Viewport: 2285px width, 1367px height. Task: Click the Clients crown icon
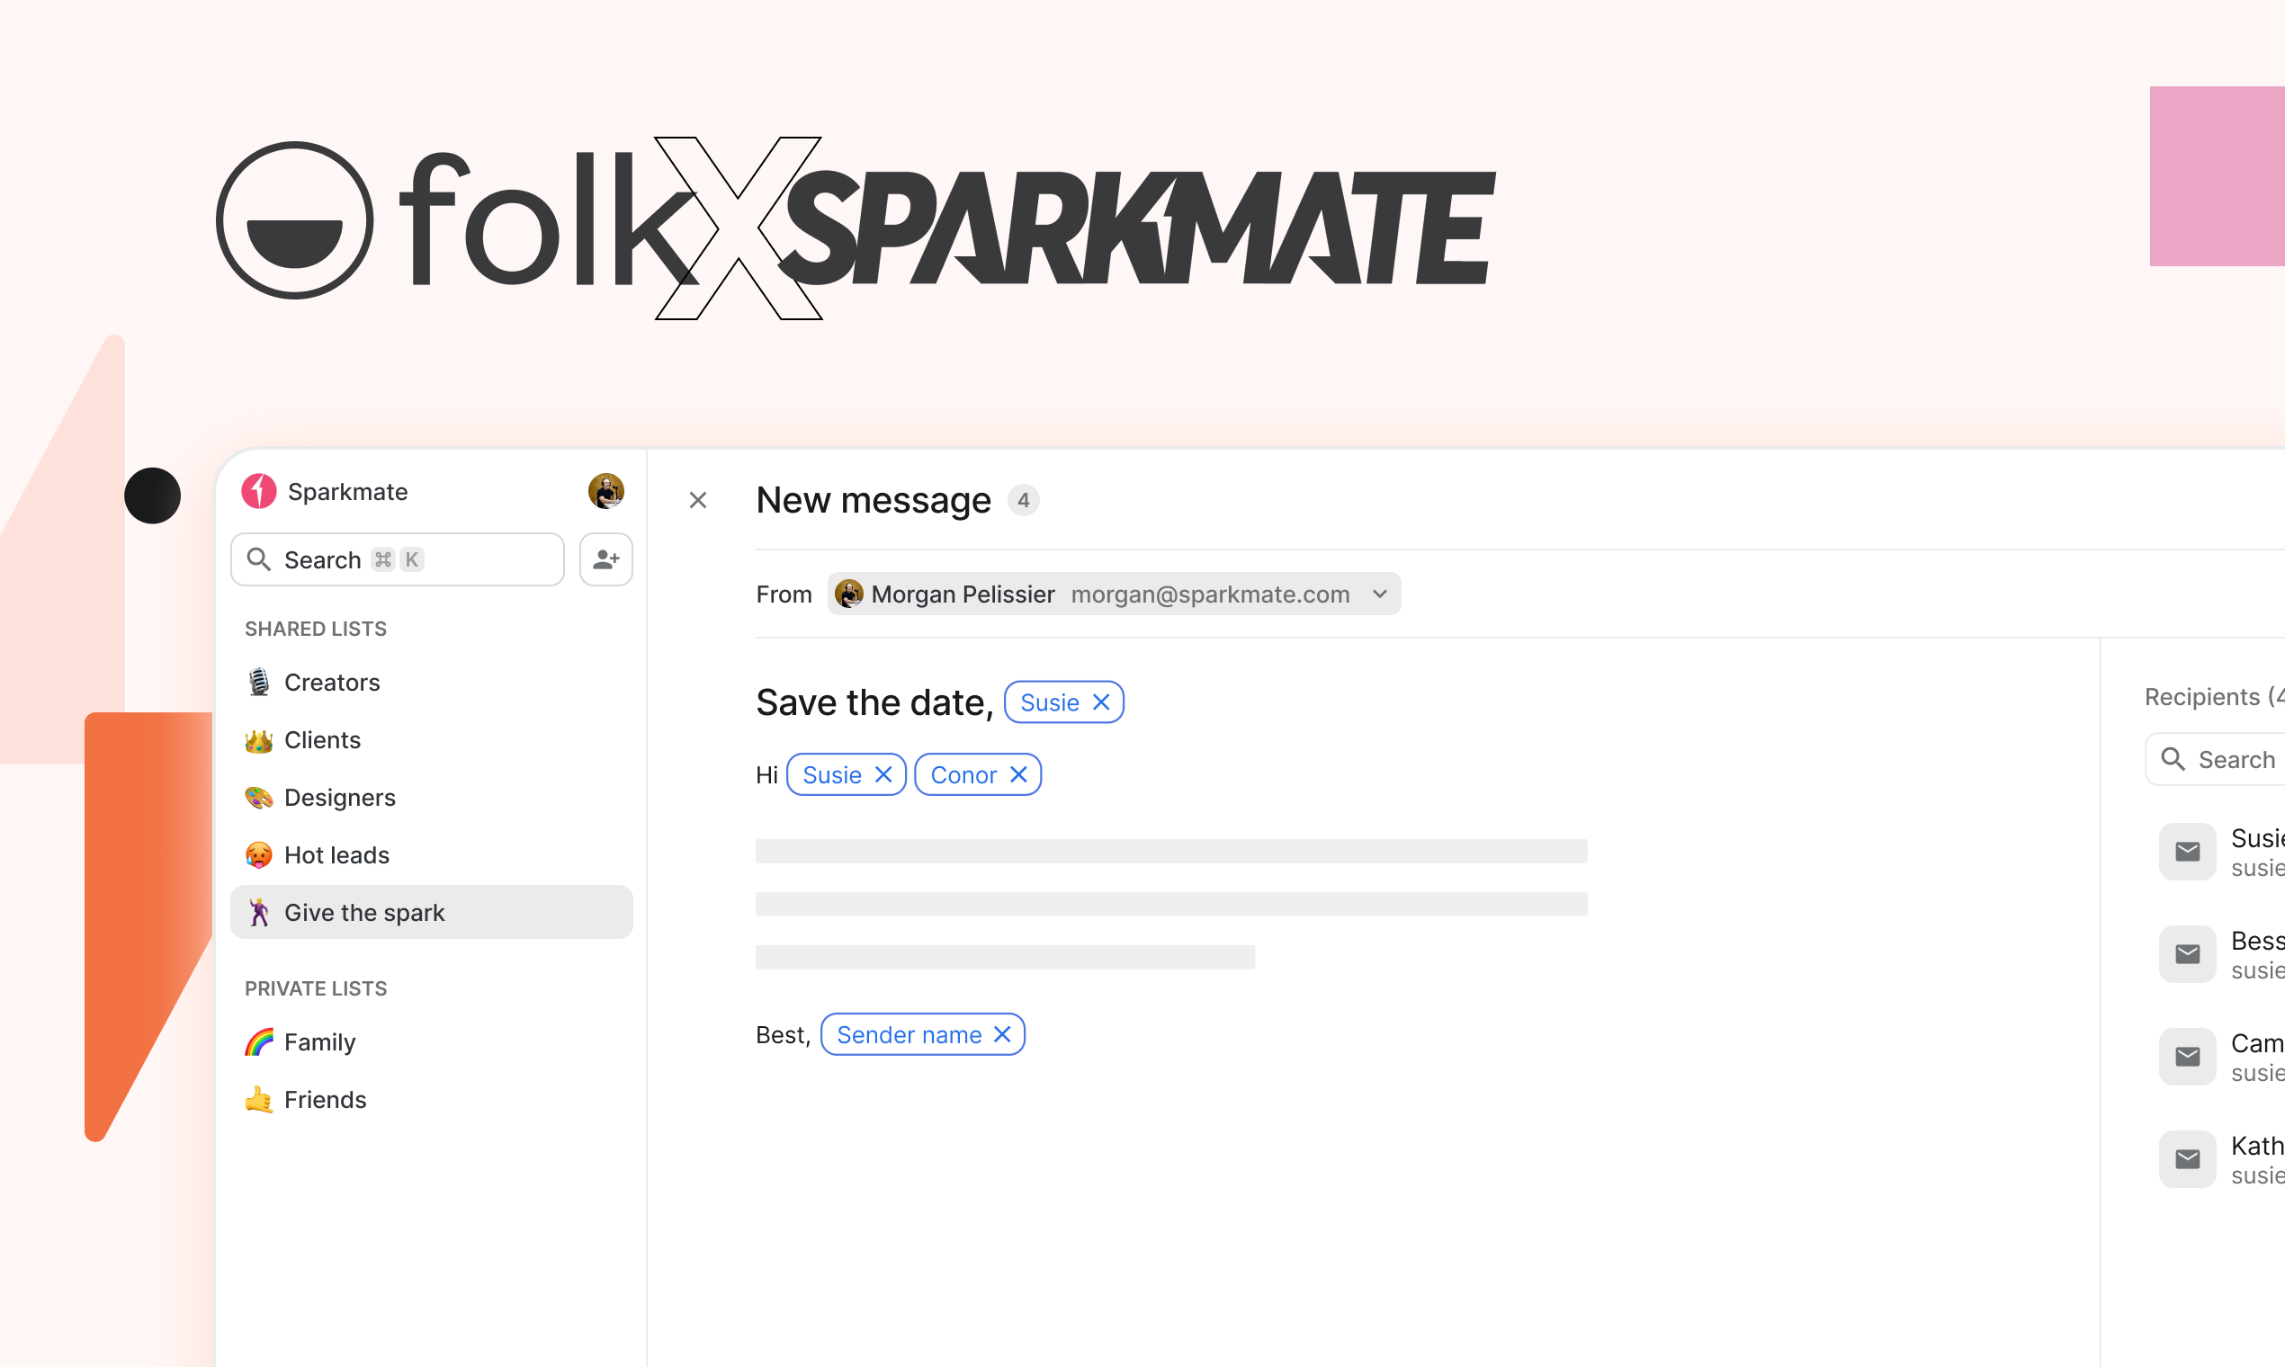pyautogui.click(x=259, y=739)
